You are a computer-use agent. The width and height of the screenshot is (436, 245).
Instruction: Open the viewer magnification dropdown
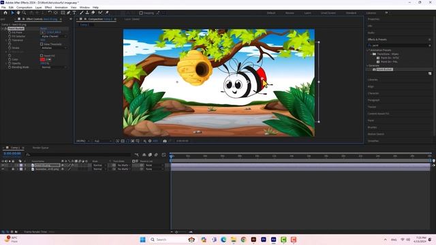pyautogui.click(x=83, y=141)
